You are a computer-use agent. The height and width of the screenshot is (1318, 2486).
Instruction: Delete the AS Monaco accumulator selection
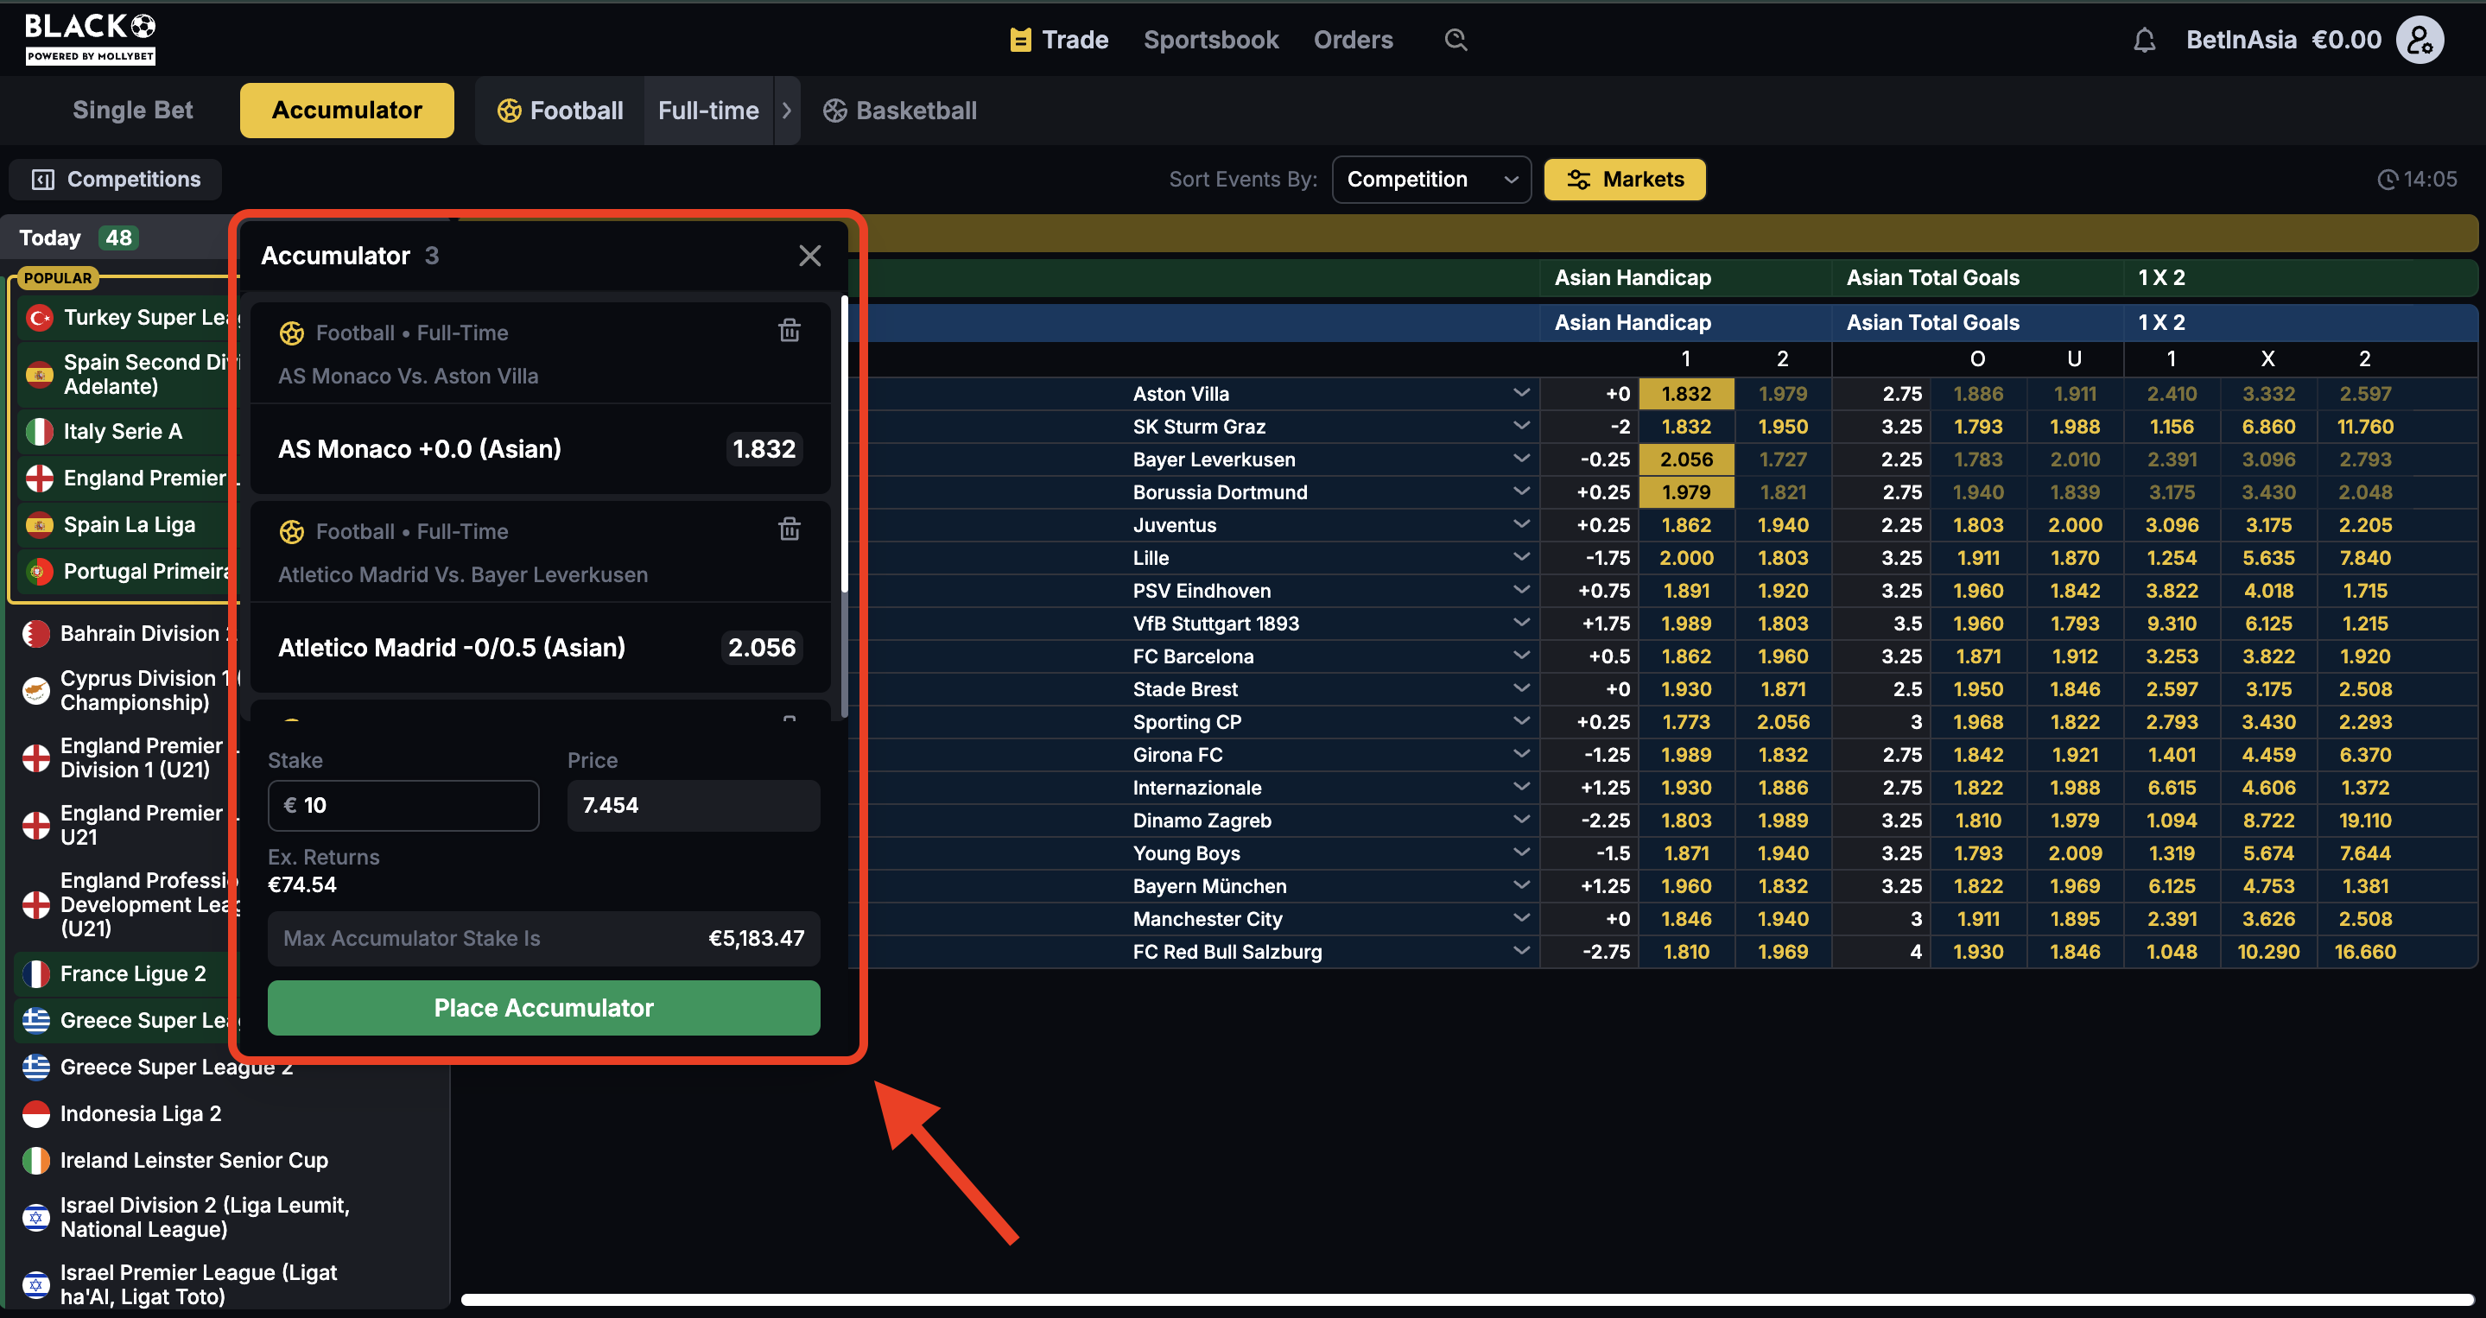[x=789, y=331]
